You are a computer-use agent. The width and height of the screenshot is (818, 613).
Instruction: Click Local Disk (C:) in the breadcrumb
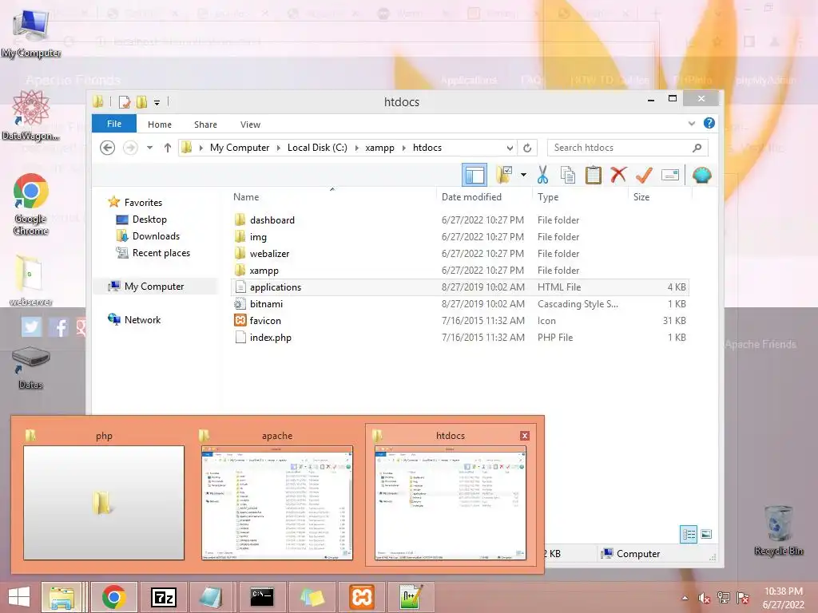[317, 148]
